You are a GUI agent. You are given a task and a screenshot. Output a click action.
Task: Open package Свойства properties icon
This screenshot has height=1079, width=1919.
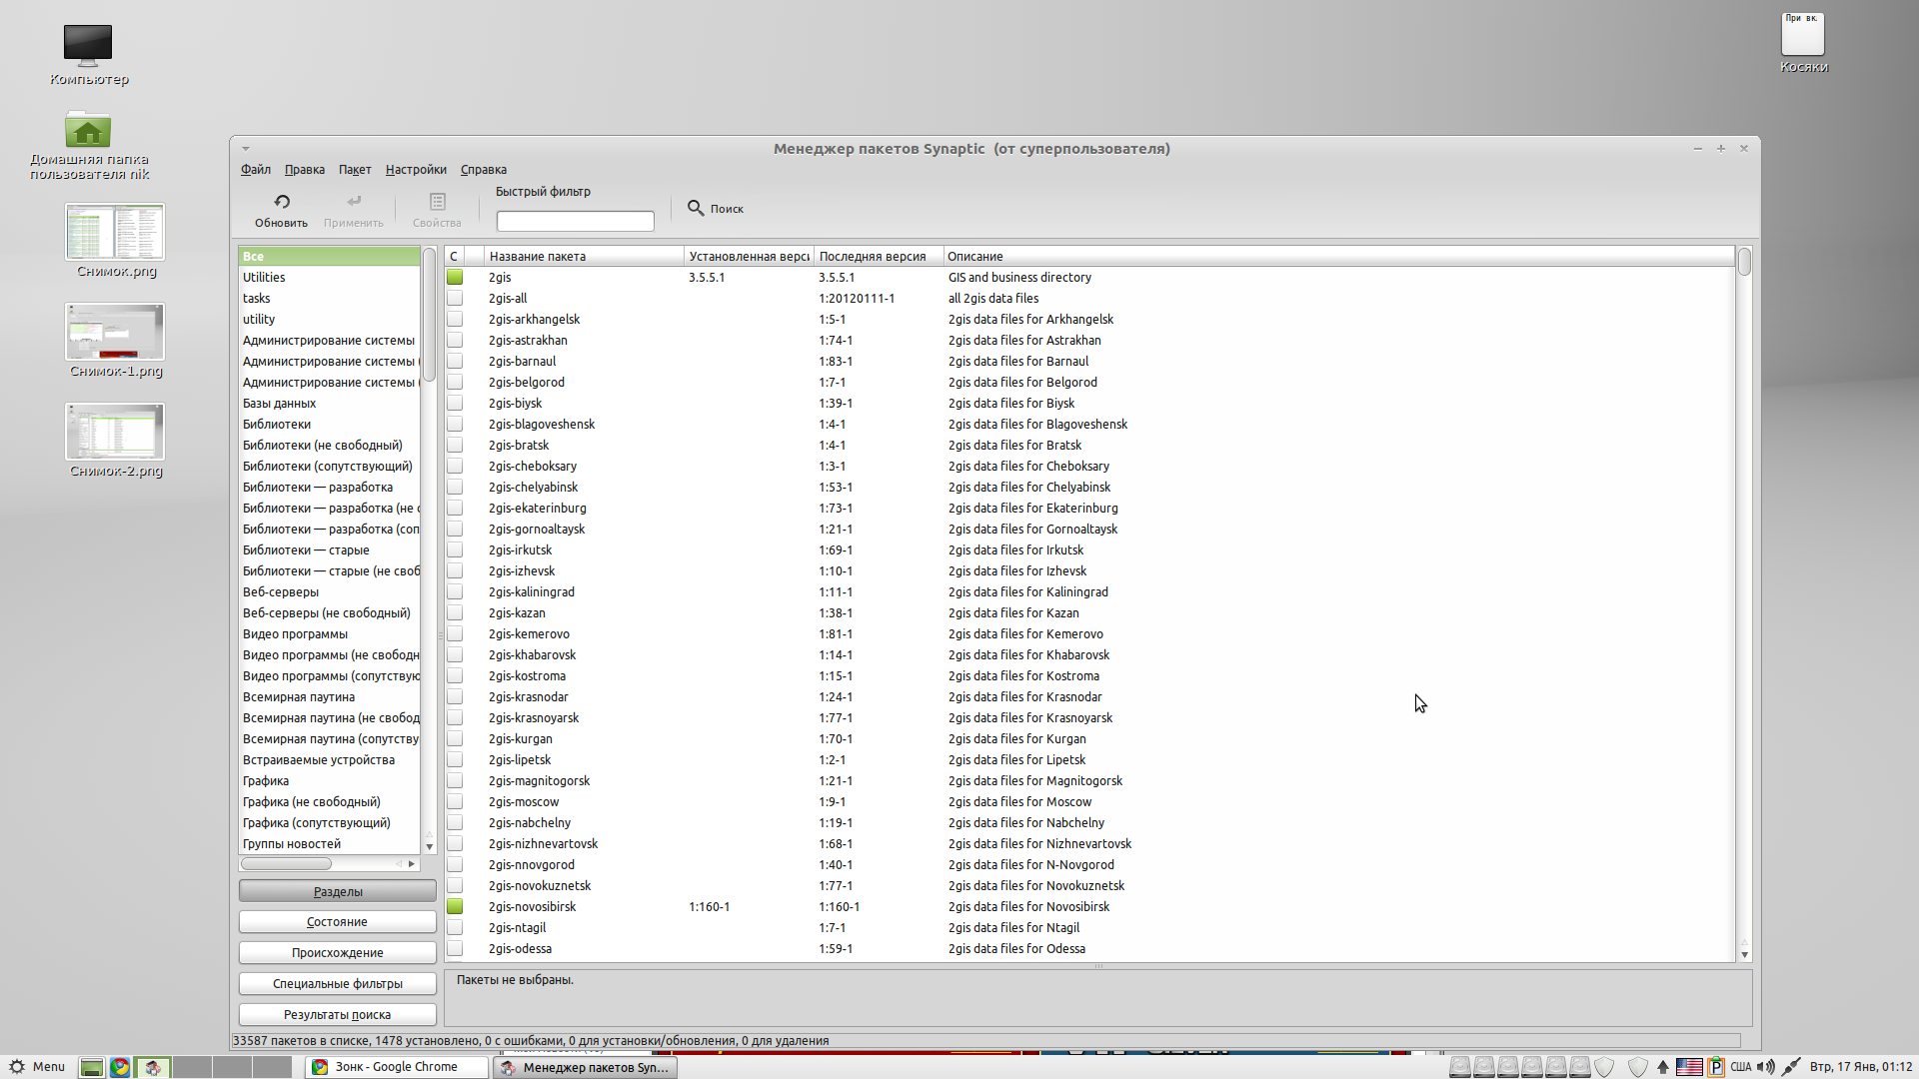[437, 202]
